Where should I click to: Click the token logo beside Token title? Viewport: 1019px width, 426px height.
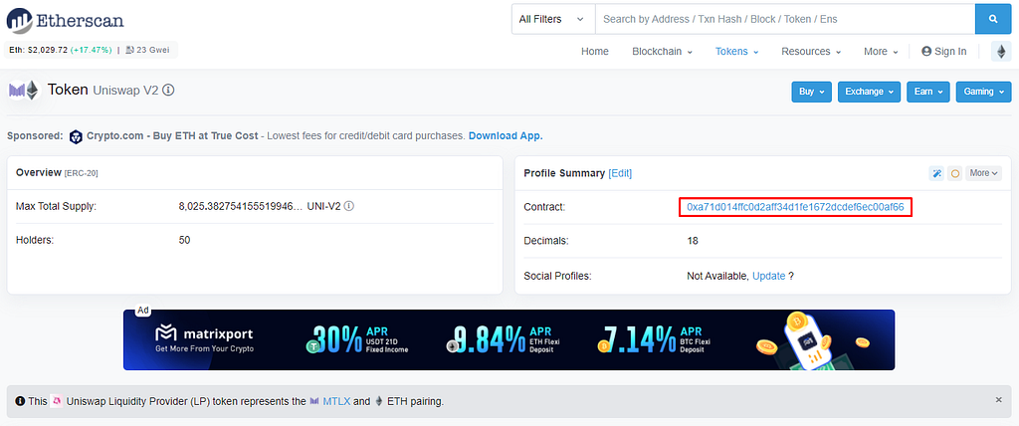(24, 91)
